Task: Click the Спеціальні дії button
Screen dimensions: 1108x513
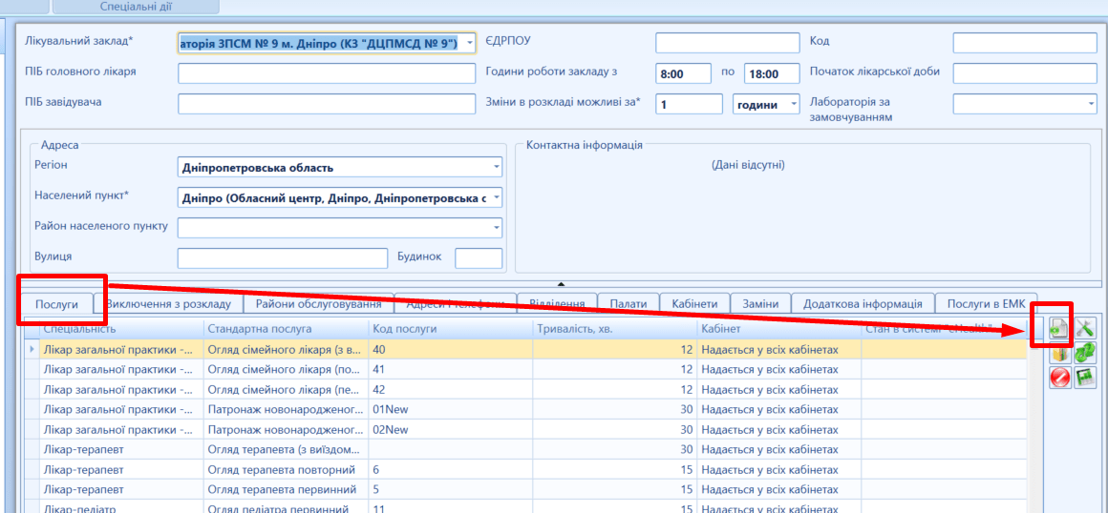Action: pos(136,7)
